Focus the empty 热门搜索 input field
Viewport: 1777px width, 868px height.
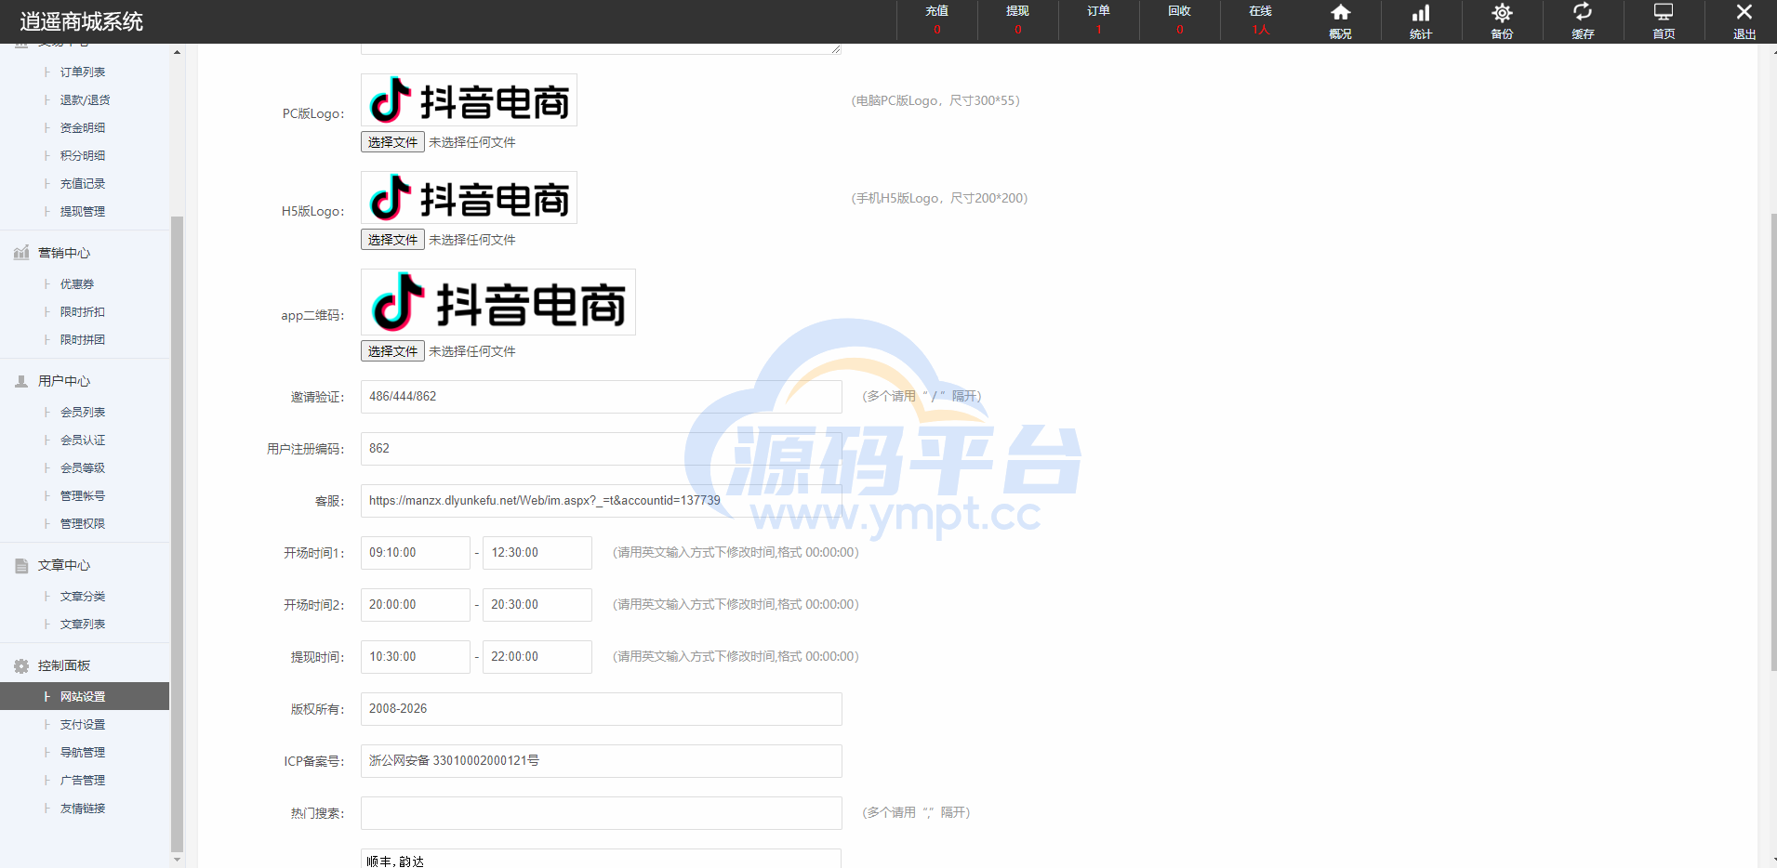[602, 813]
